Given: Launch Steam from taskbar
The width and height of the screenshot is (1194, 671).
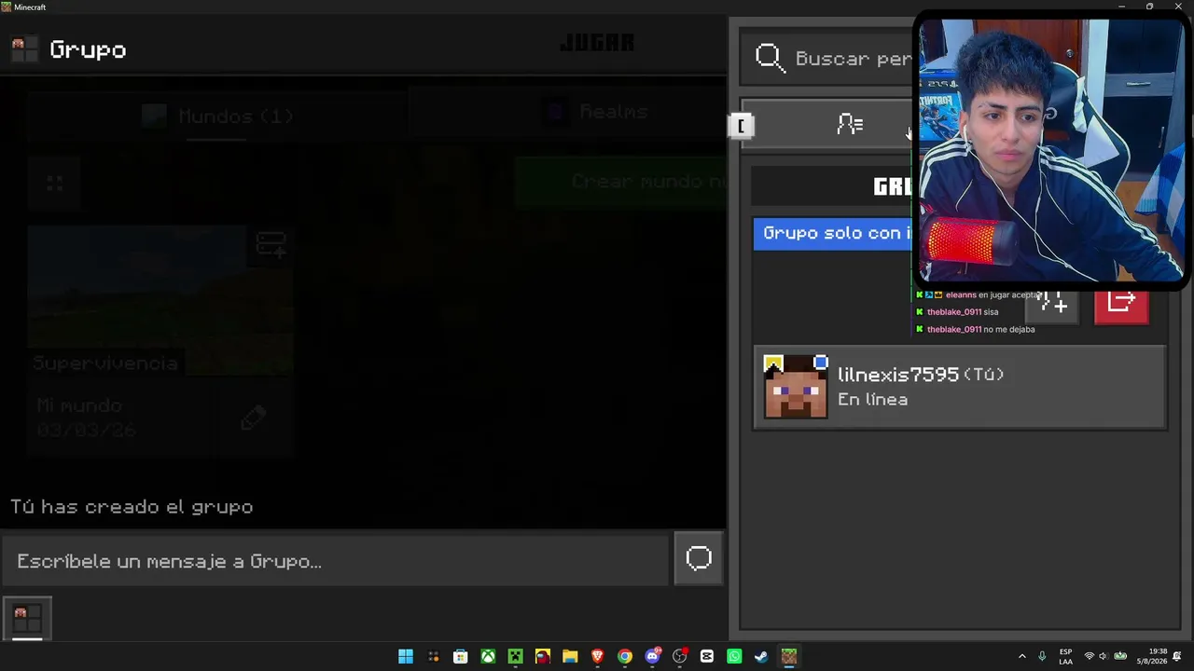Looking at the screenshot, I should pyautogui.click(x=762, y=657).
